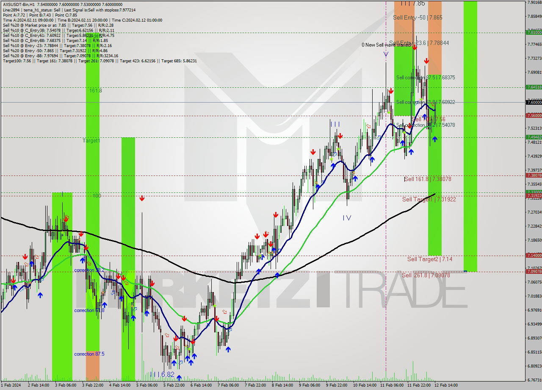Viewport: 542px width, 390px height.
Task: Click the '5 Feb 06:00' time axis label
Action: (x=147, y=385)
